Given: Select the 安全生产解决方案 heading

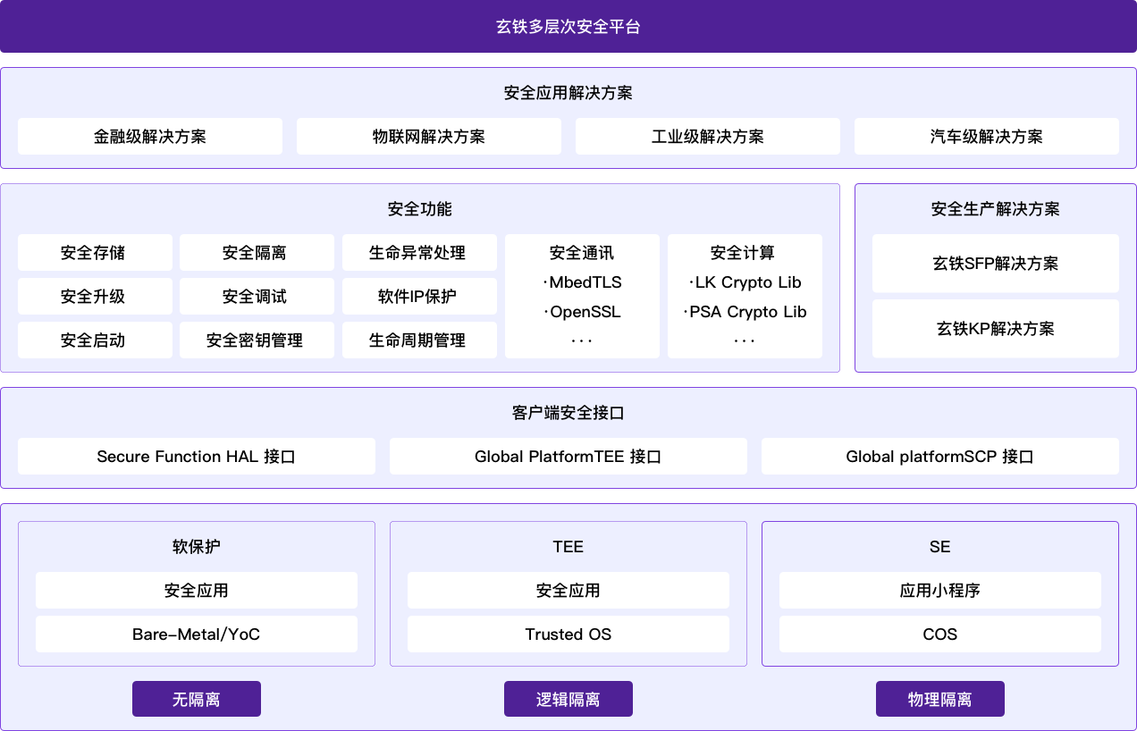Looking at the screenshot, I should tap(996, 209).
